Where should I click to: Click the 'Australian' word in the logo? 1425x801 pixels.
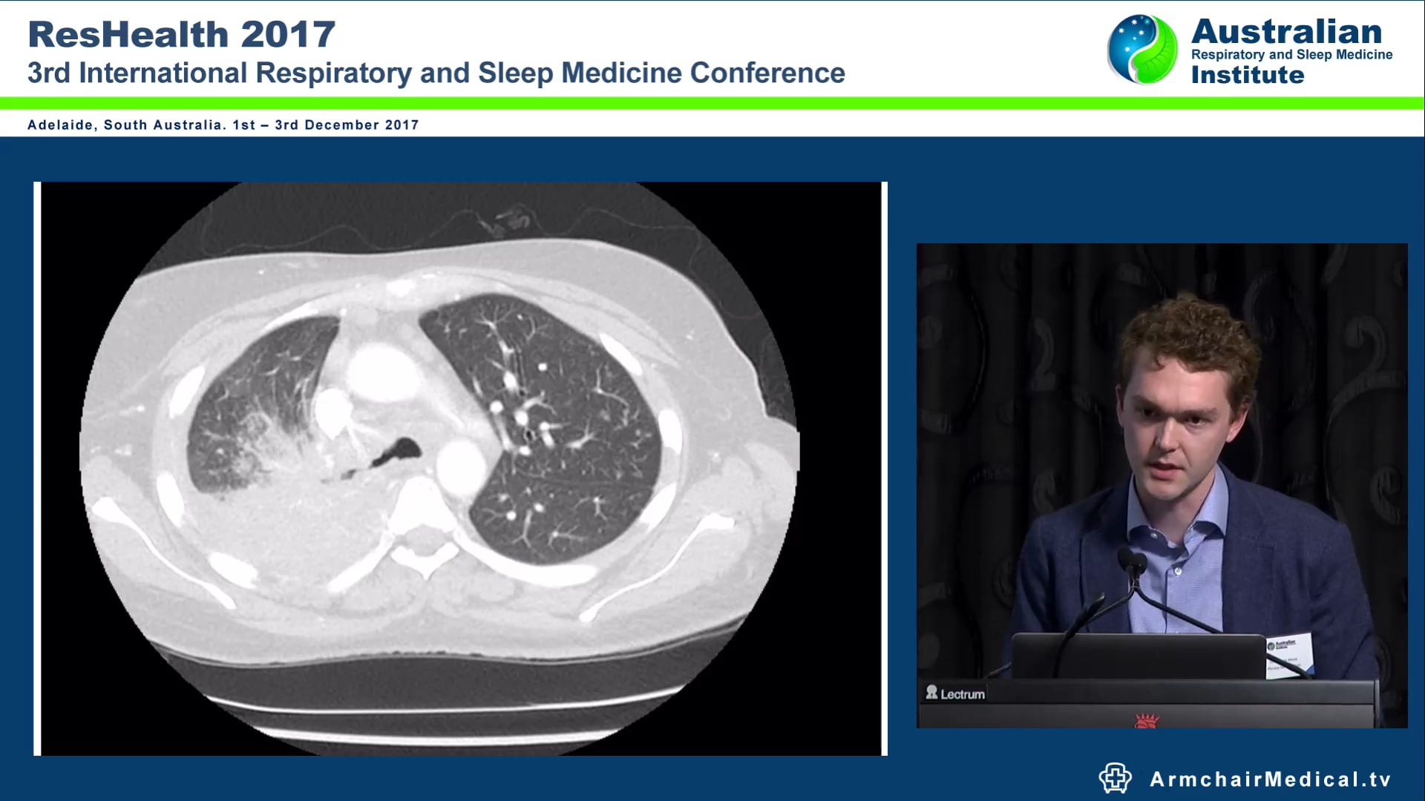[1286, 31]
